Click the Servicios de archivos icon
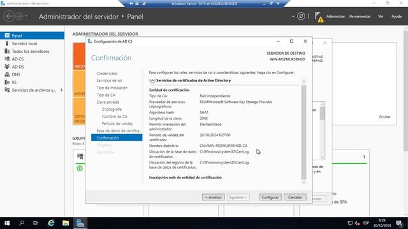The width and height of the screenshot is (408, 229). 7,90
